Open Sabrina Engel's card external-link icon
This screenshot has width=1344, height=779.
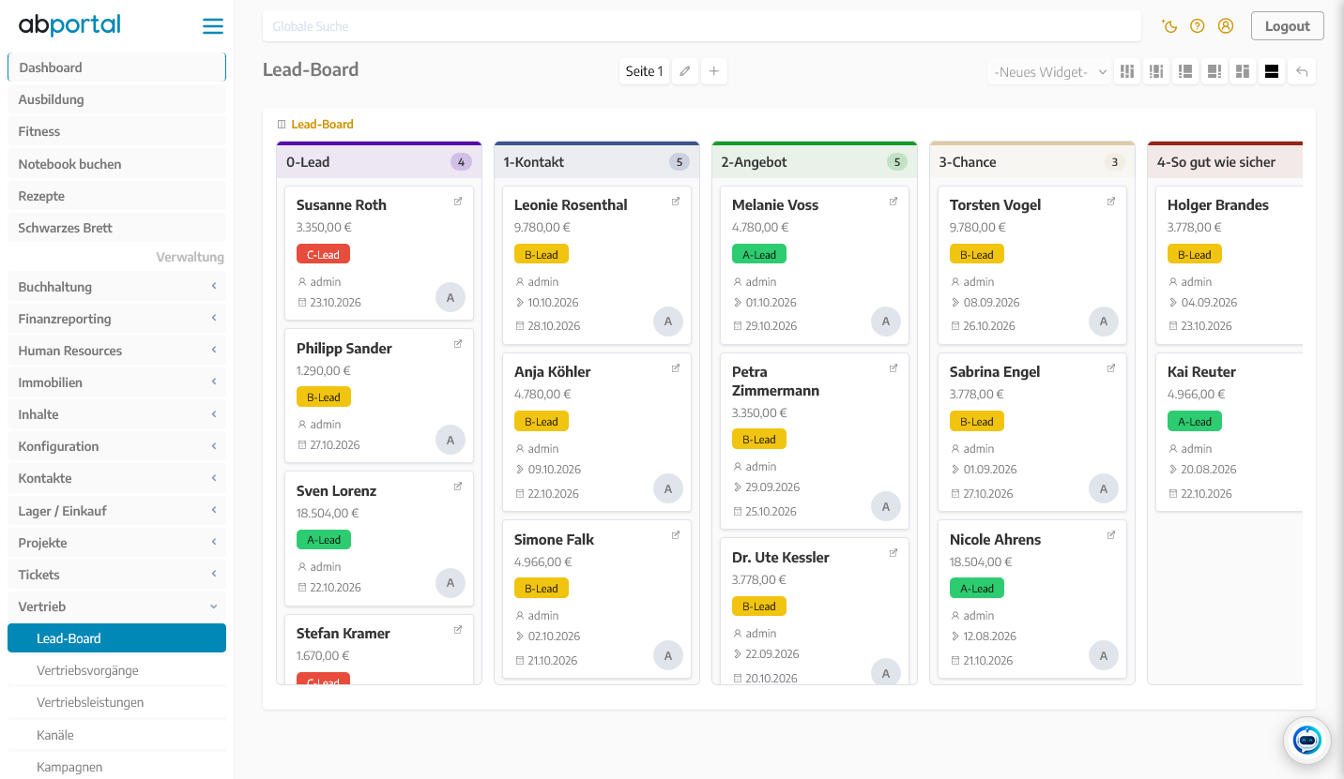tap(1111, 368)
